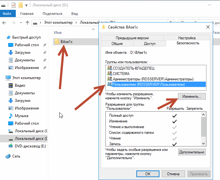Image resolution: width=220 pixels, height=180 pixels.
Task: Click the Network (Сеть) icon in sidebar
Action: [x=8, y=156]
